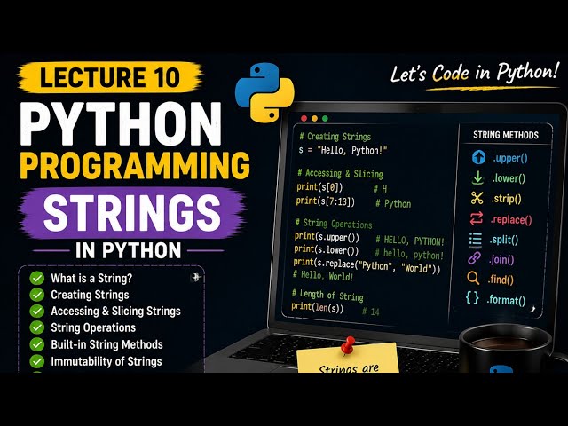Select the .join() method label

pyautogui.click(x=501, y=260)
